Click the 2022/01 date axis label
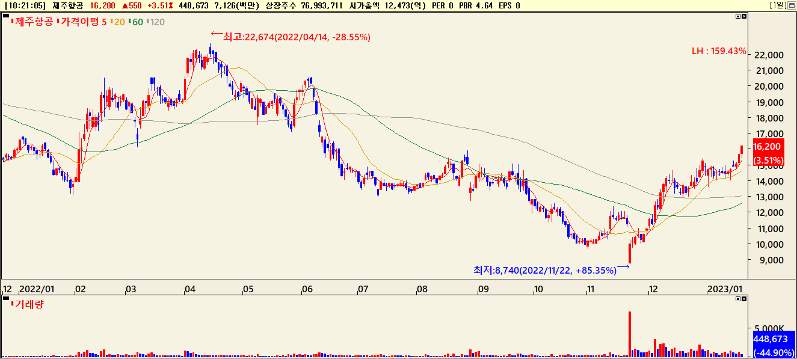This screenshot has width=797, height=359. pyautogui.click(x=37, y=289)
